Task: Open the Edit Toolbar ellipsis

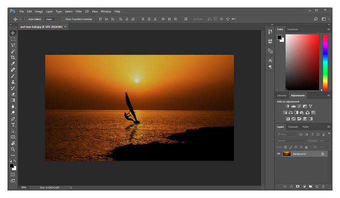Action: (x=13, y=156)
